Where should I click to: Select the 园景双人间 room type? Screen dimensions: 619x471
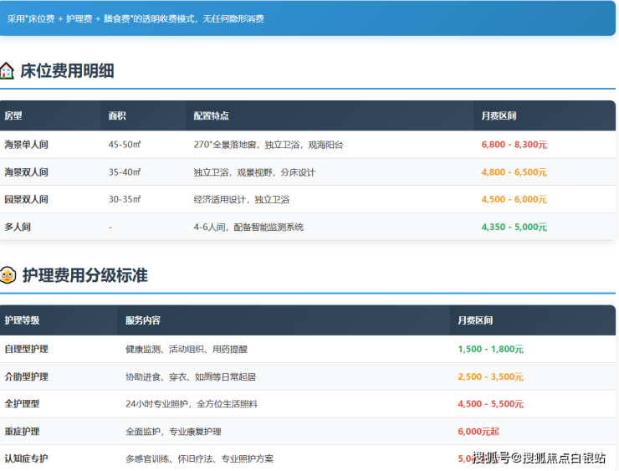coord(26,199)
